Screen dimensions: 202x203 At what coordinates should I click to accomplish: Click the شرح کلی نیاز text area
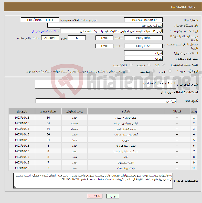coord(105,84)
